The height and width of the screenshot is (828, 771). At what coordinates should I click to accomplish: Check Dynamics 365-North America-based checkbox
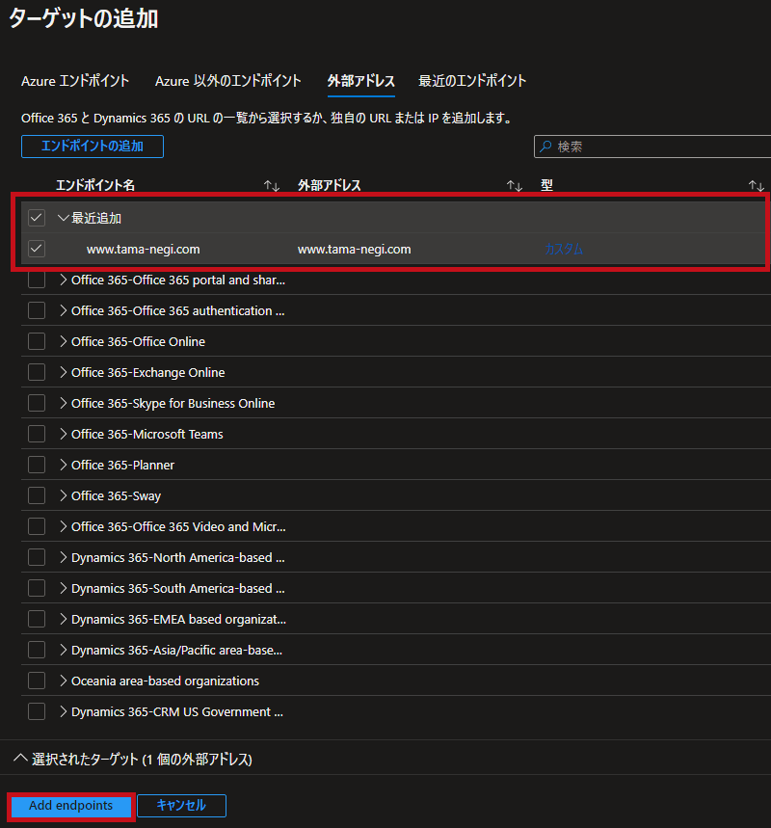[37, 558]
